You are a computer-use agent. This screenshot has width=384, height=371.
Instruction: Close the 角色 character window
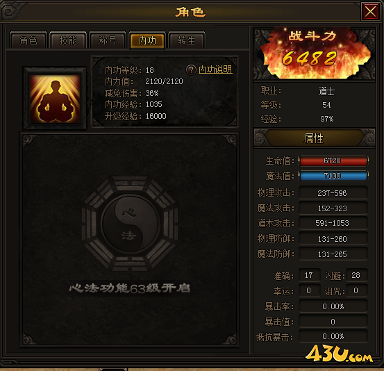point(370,11)
